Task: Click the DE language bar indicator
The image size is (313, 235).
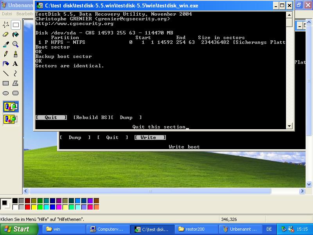Action: [x=269, y=229]
